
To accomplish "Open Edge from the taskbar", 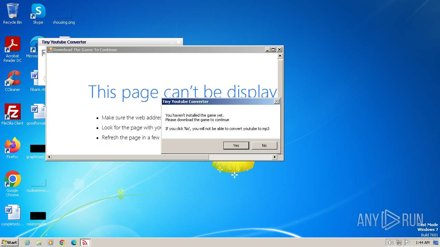I will pos(74,243).
